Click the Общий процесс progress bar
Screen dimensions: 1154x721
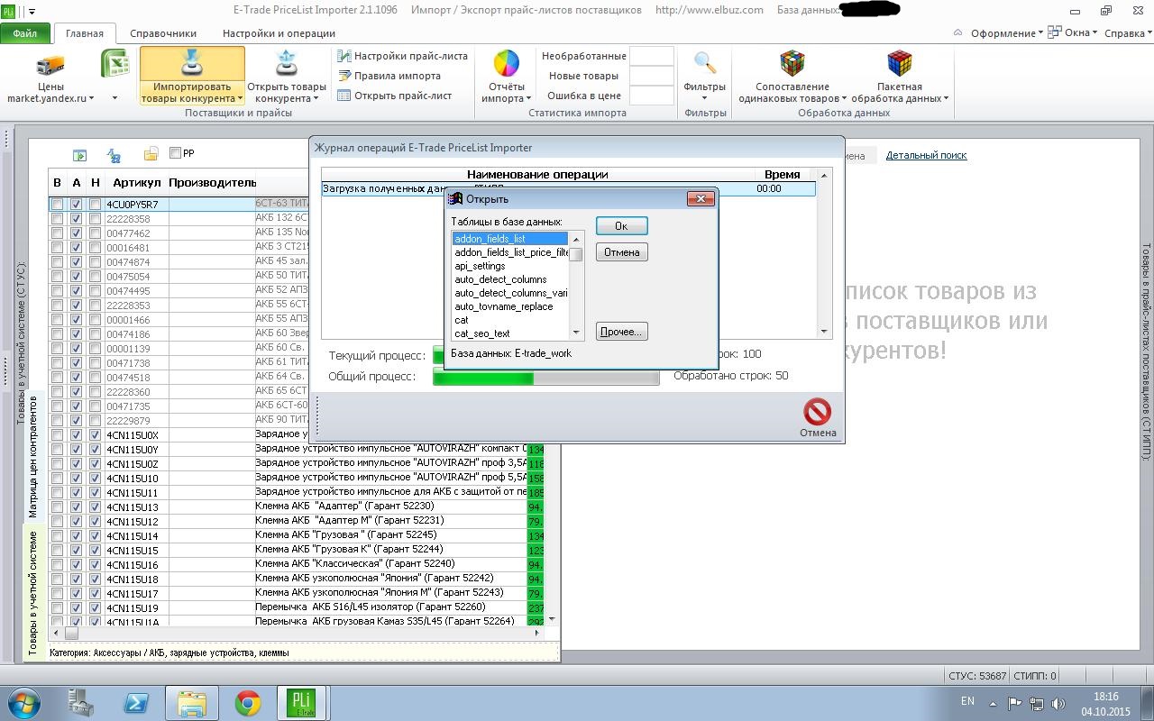pos(546,376)
